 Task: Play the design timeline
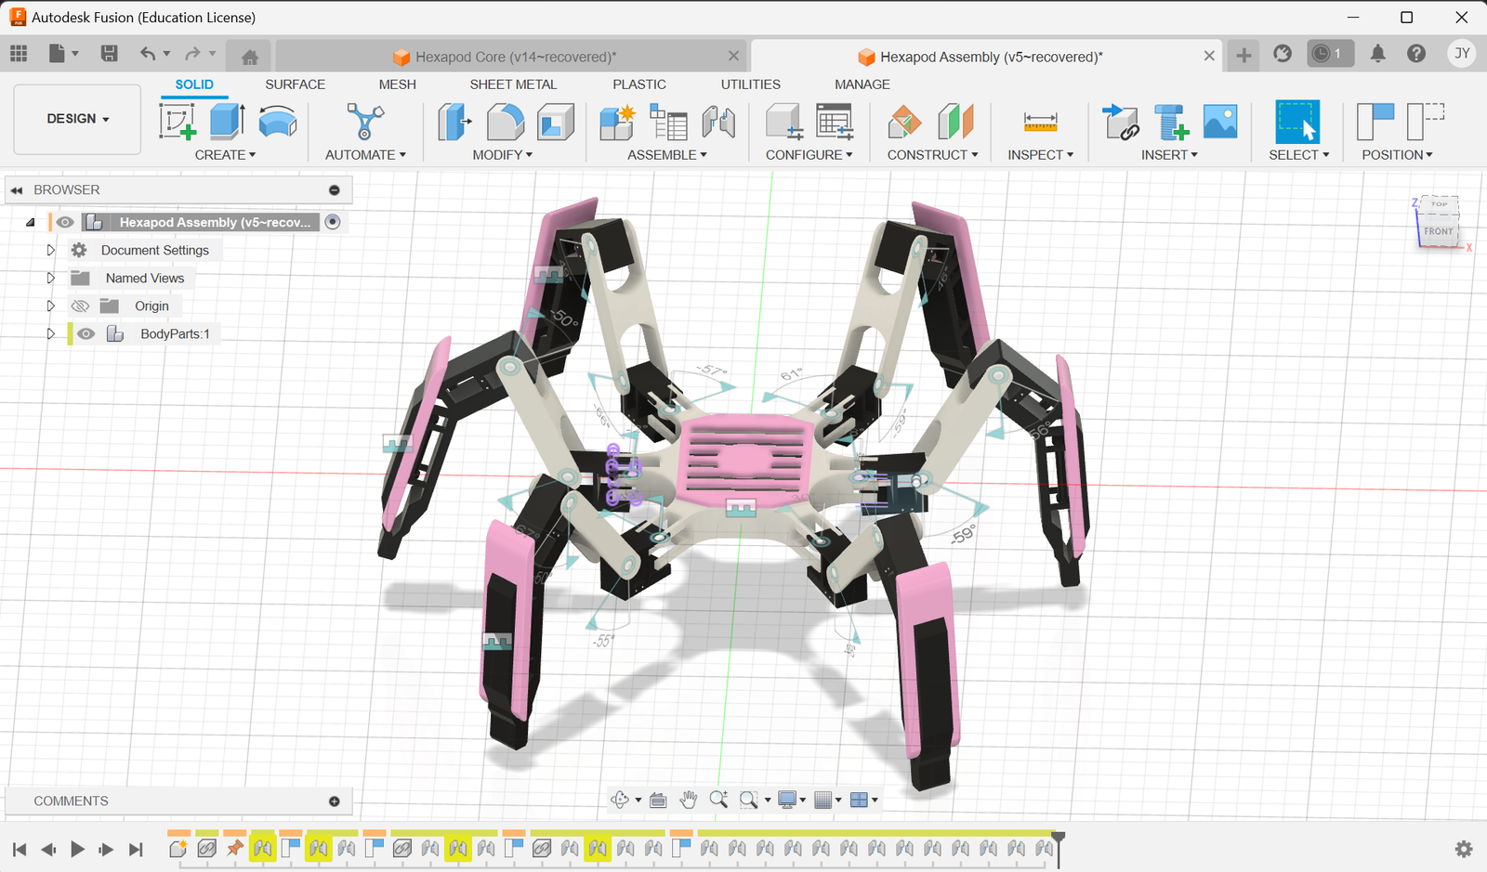click(77, 848)
